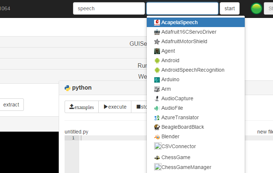Click the AudioCapture microphone icon
The image size is (273, 173).
pos(157,99)
